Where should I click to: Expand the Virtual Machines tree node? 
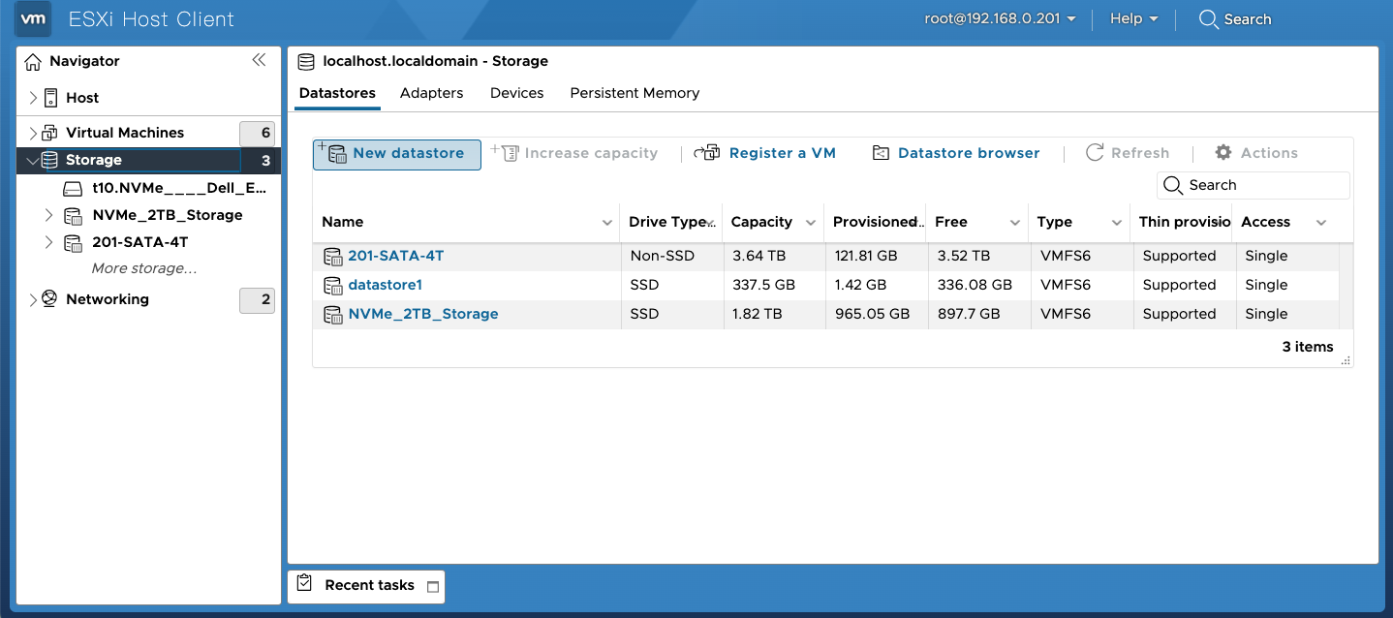click(x=33, y=133)
